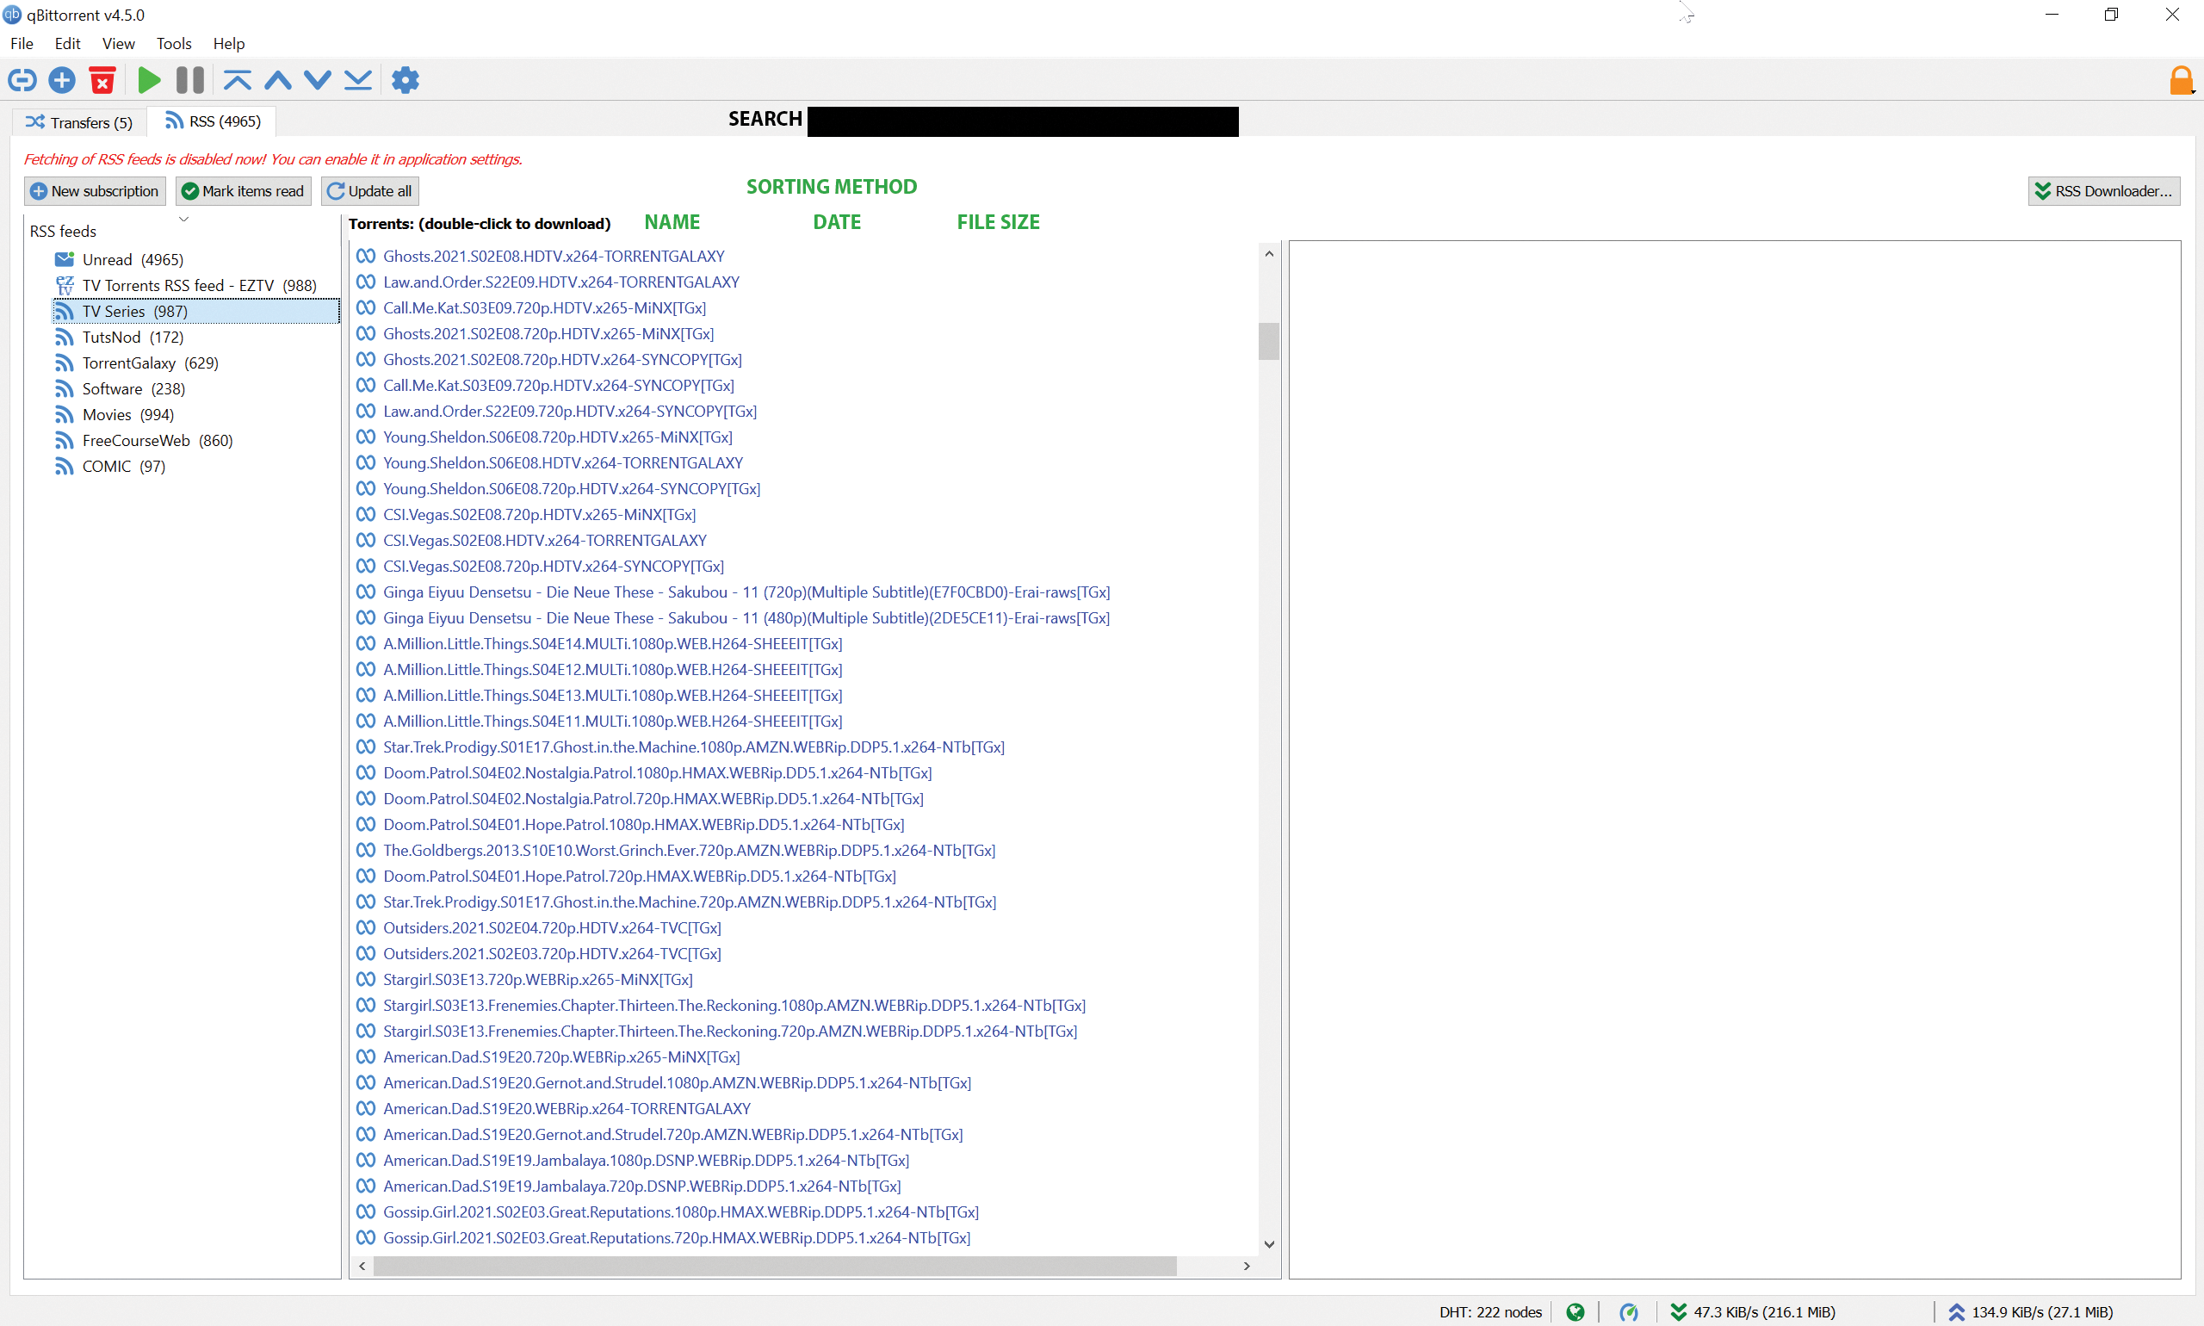This screenshot has width=2204, height=1326.
Task: Open the RSS Downloader dialog
Action: click(2104, 190)
